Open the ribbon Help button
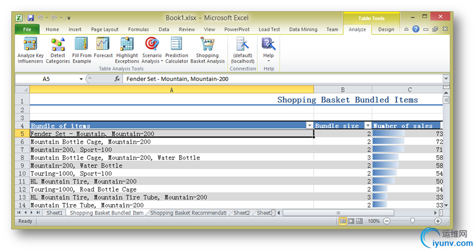This screenshot has height=252, width=476. [268, 50]
